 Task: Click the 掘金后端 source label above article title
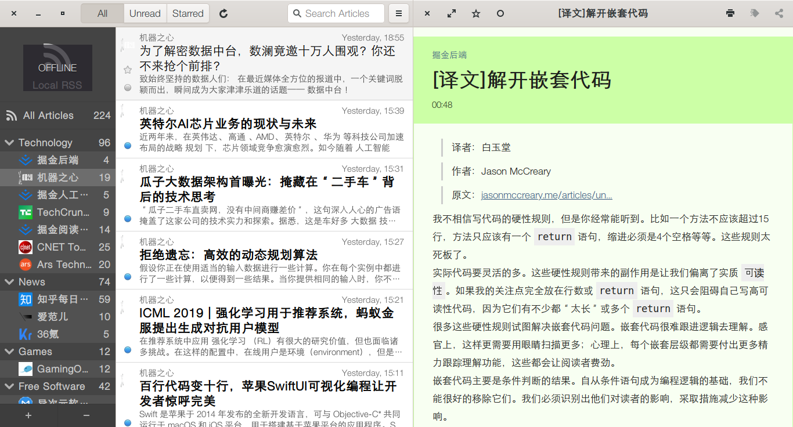pyautogui.click(x=449, y=55)
